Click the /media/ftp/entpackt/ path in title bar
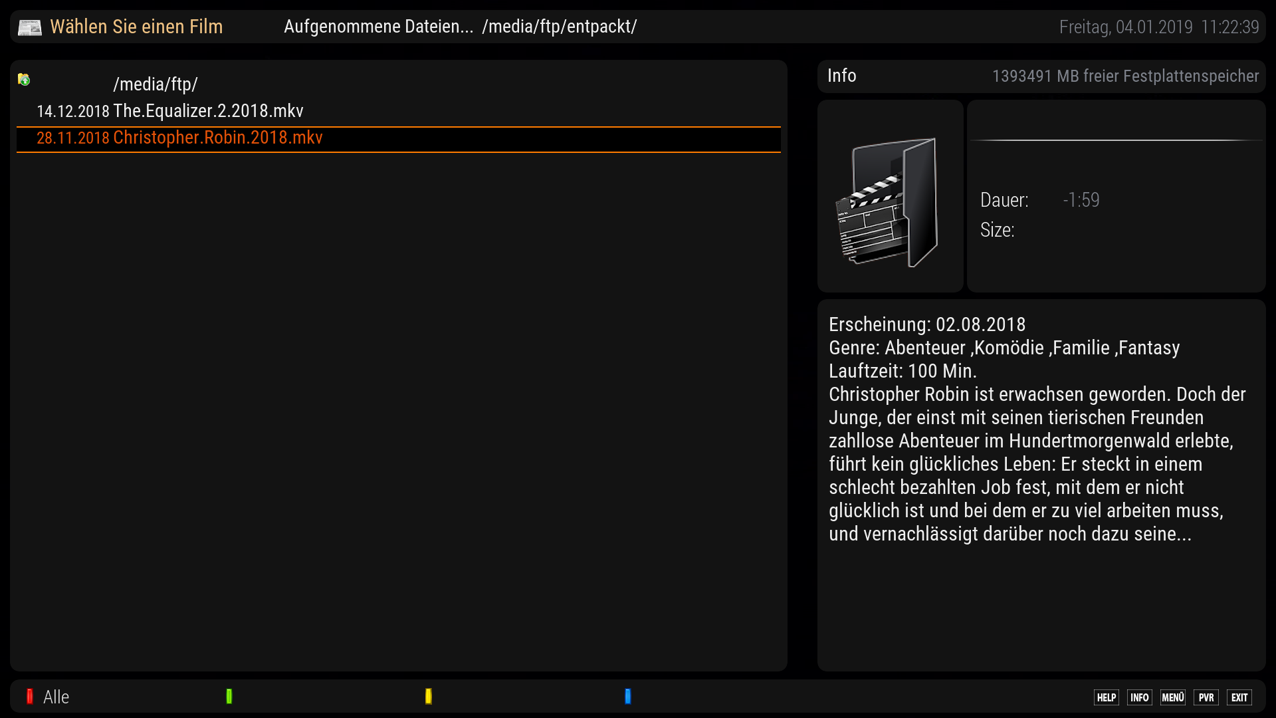The image size is (1276, 718). coord(560,27)
